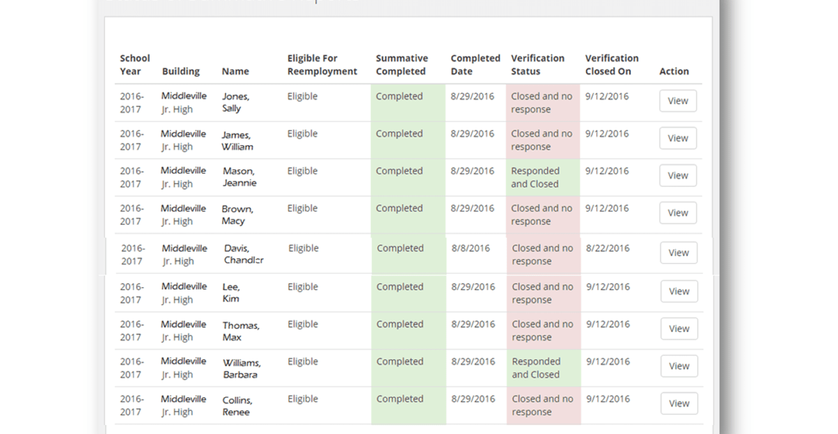Click the Completed Date column header
This screenshot has height=434, width=838.
[x=475, y=65]
